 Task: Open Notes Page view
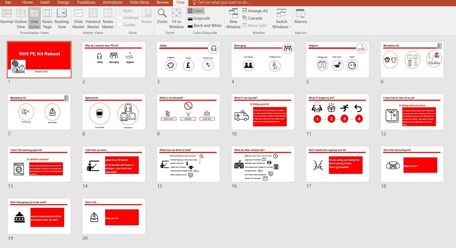coord(47,18)
